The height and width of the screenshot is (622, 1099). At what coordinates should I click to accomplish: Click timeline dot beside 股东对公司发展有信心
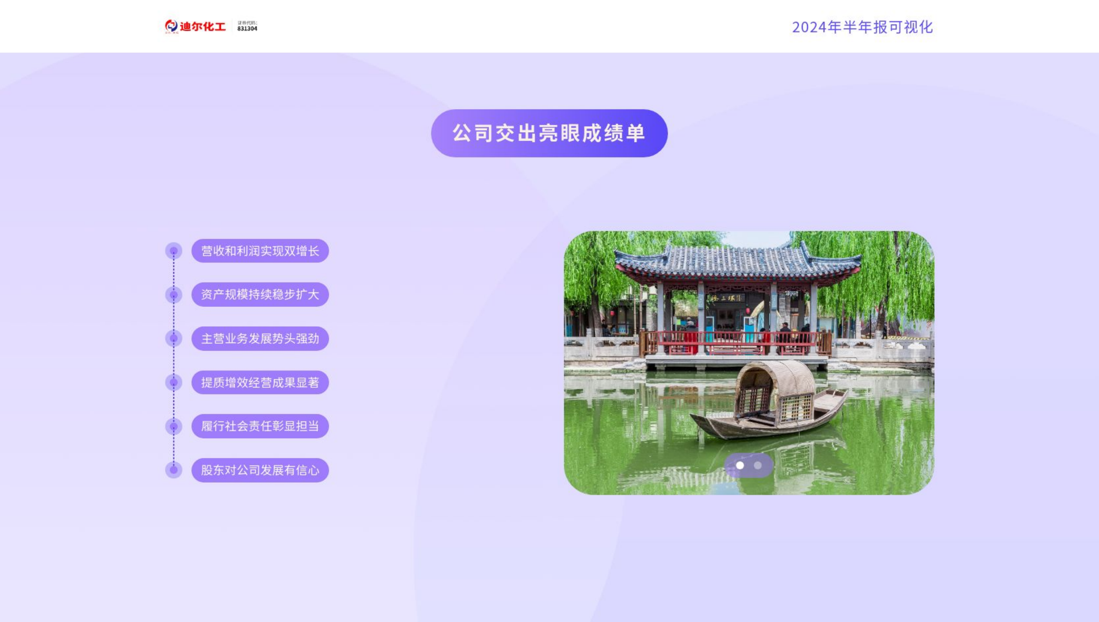coord(174,470)
